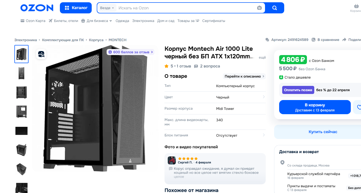Click the Оплатить позже button
This screenshot has height=193, width=361.
coord(298,90)
